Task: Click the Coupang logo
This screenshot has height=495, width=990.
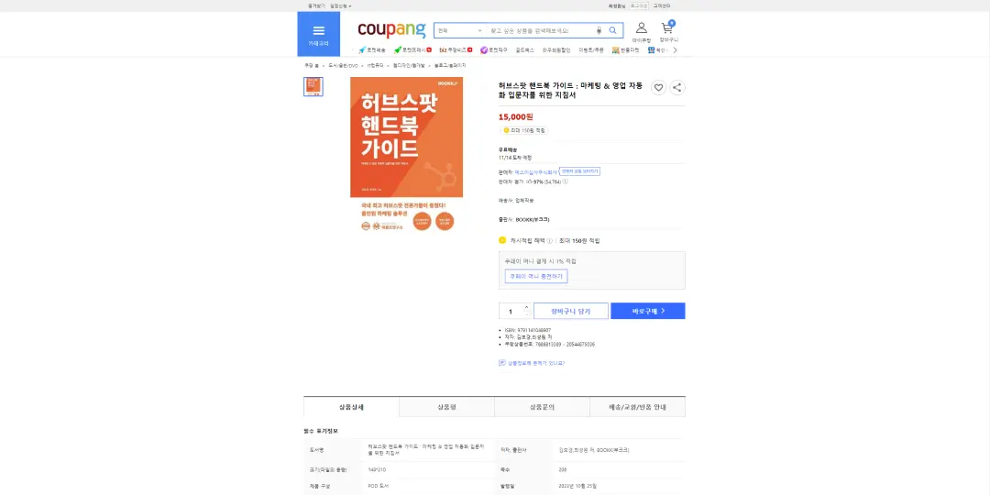Action: 391,29
